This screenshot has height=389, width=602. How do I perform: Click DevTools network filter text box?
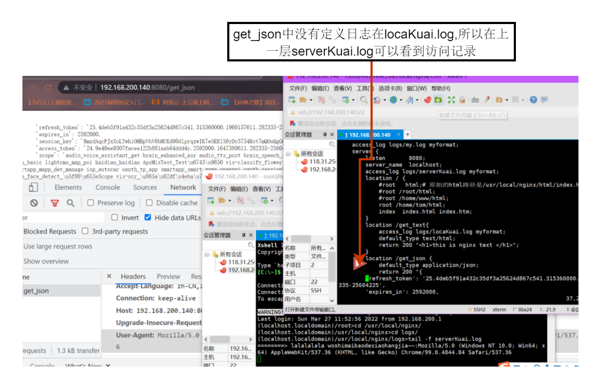(63, 217)
